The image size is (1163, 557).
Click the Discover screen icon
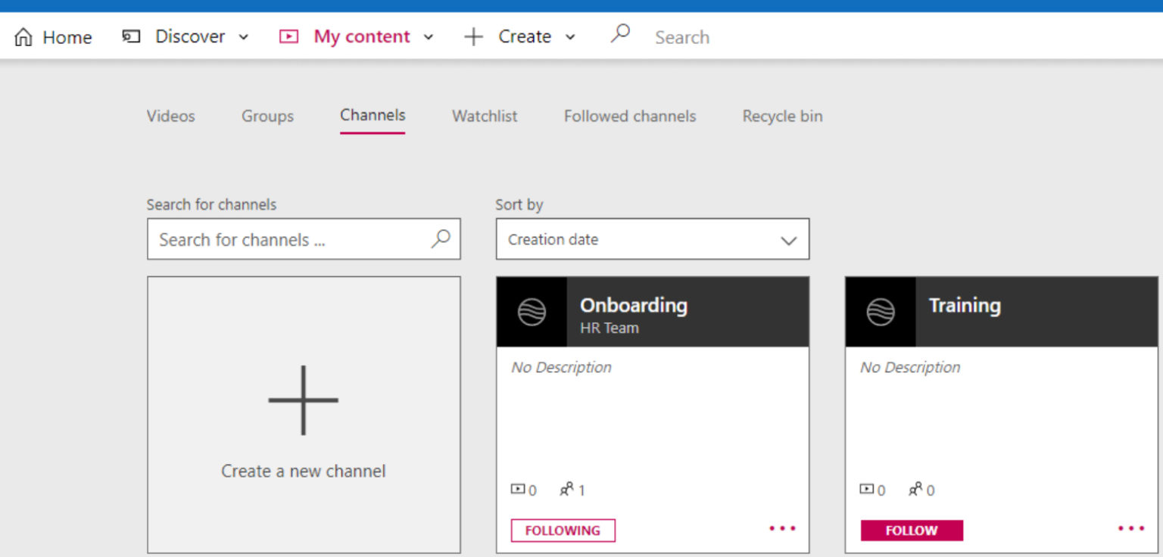132,36
